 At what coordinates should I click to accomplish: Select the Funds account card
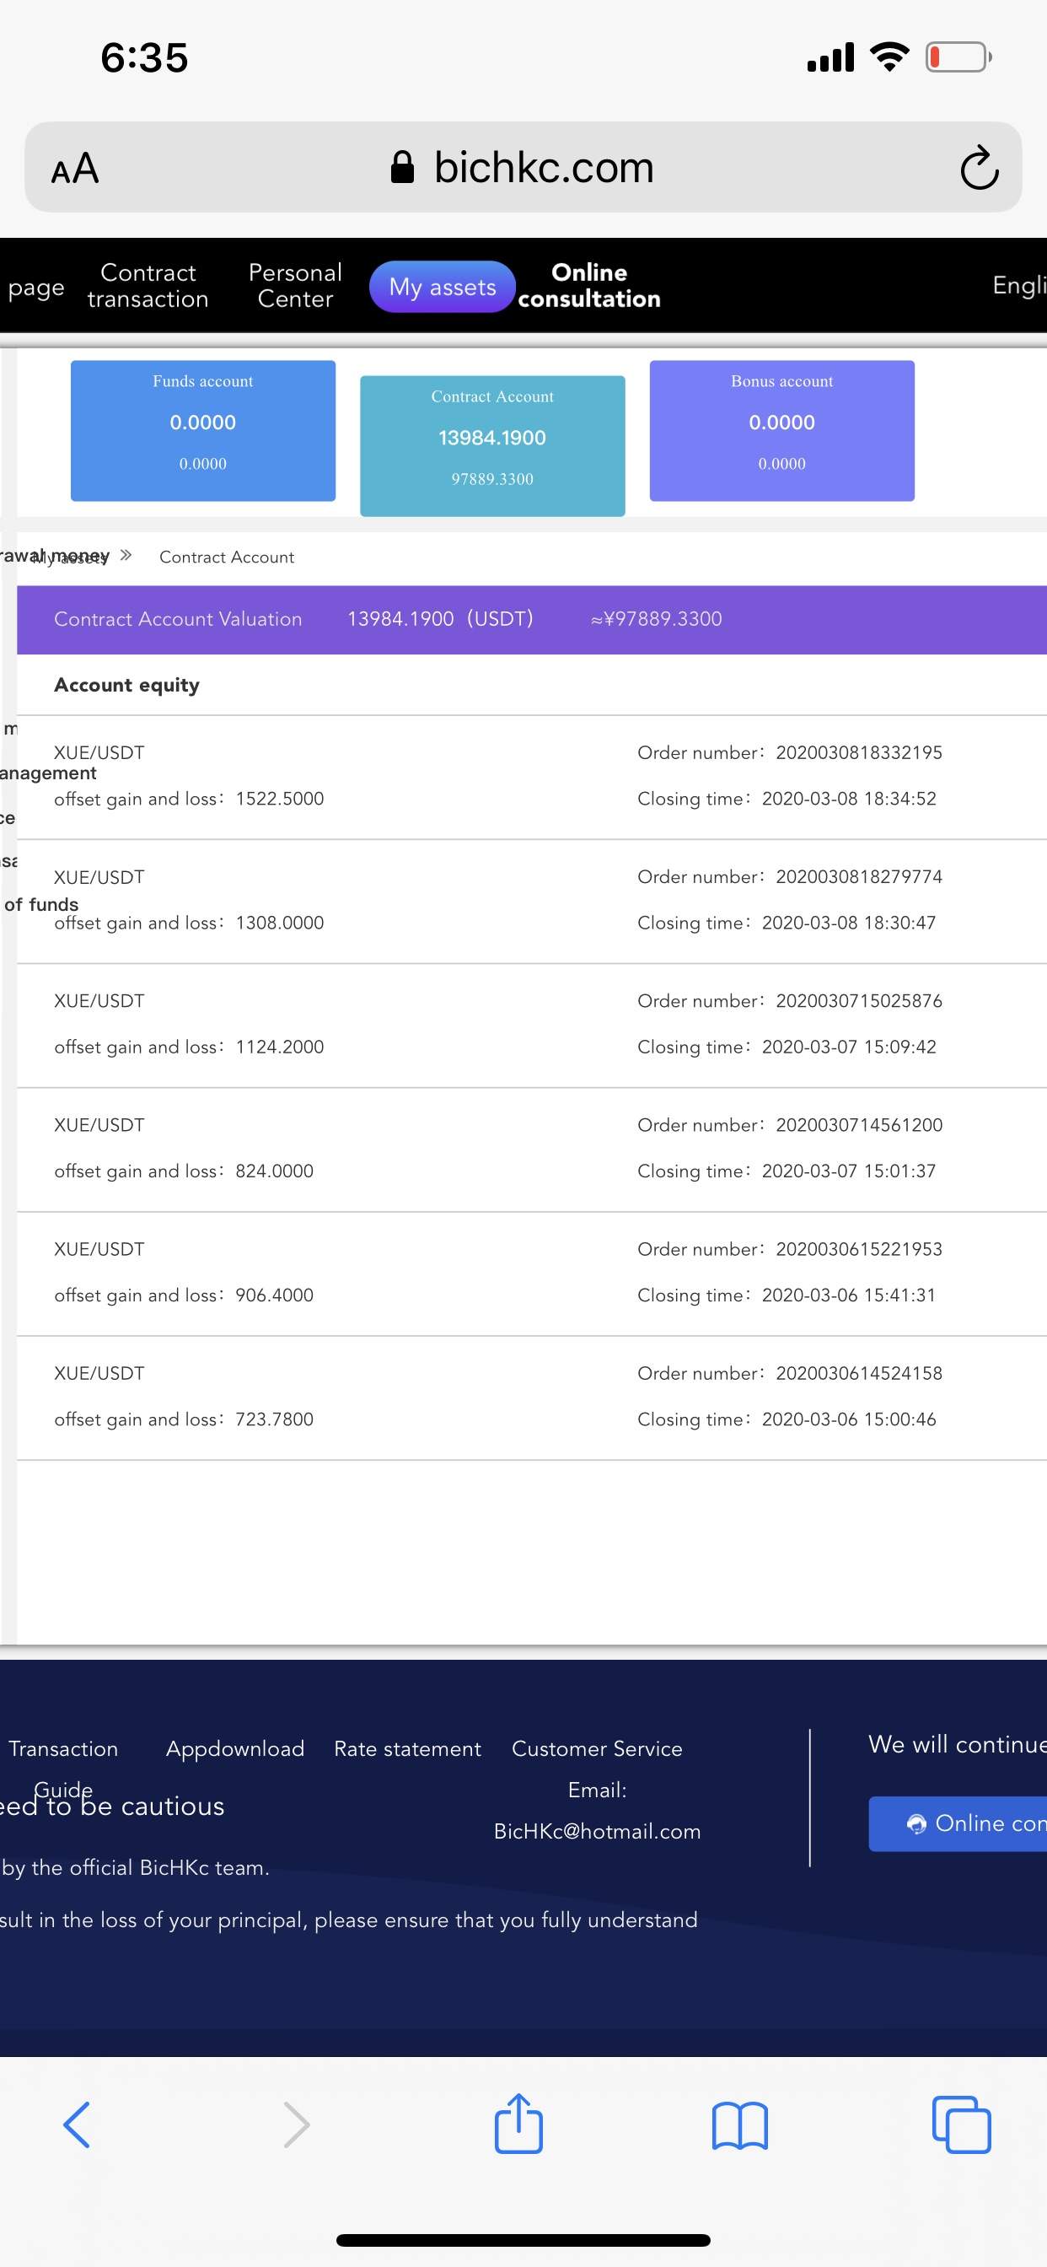tap(202, 430)
